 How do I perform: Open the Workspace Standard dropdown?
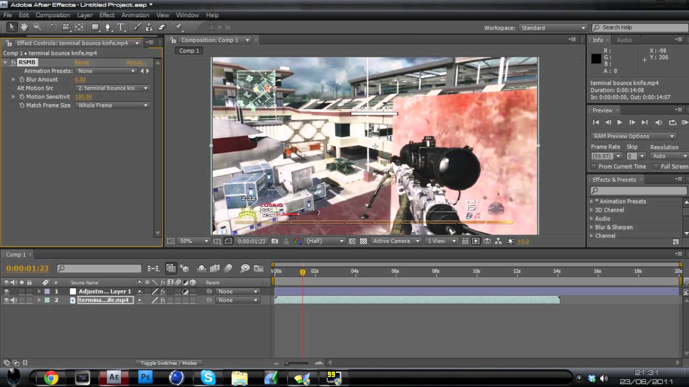[553, 28]
